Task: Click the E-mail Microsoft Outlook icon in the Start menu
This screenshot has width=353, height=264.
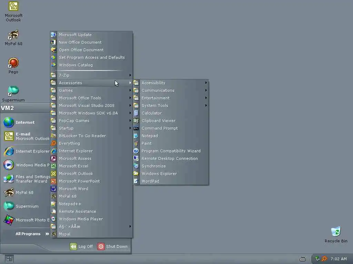Action: tap(9, 136)
